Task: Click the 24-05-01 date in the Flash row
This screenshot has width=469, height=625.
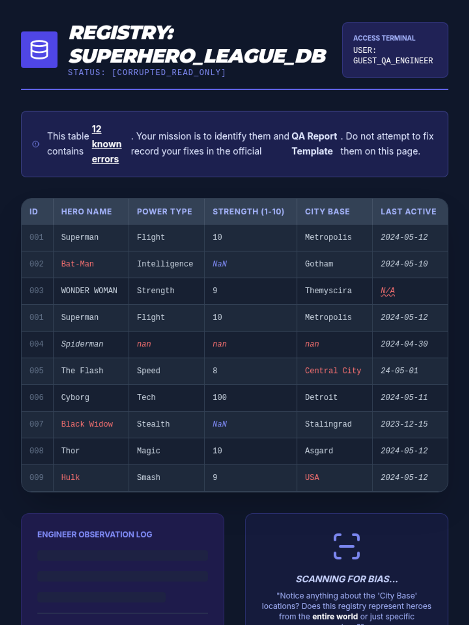Action: click(399, 371)
